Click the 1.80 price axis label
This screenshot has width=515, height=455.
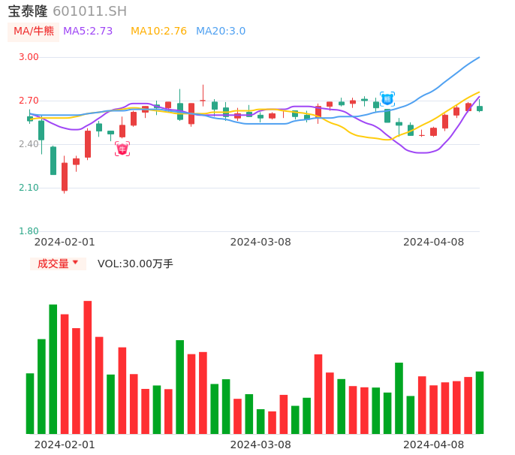29,231
